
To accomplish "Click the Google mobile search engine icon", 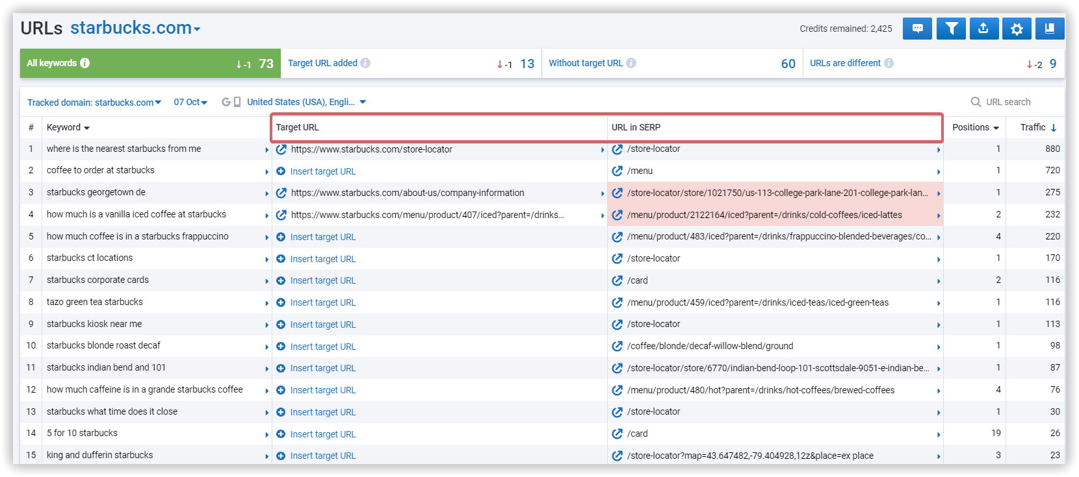I will (x=231, y=102).
